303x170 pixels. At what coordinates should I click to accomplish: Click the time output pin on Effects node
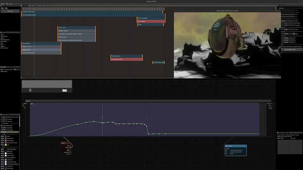[x=70, y=146]
